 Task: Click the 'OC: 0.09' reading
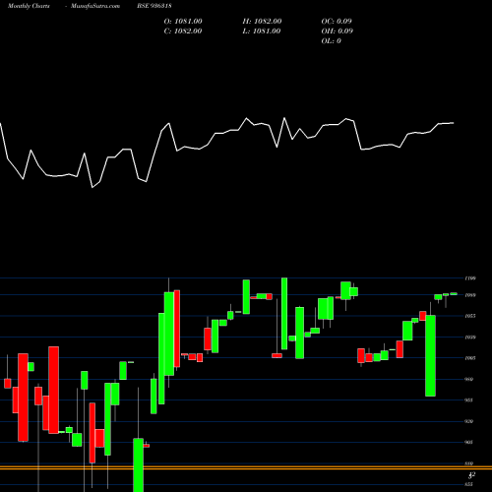tap(337, 22)
